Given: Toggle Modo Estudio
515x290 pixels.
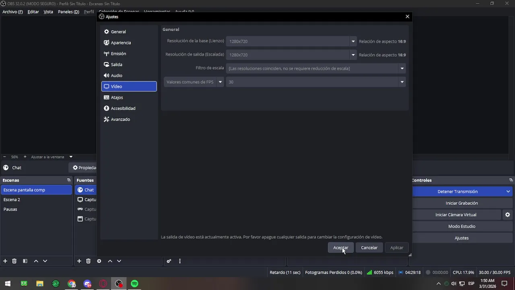Looking at the screenshot, I should click(461, 226).
